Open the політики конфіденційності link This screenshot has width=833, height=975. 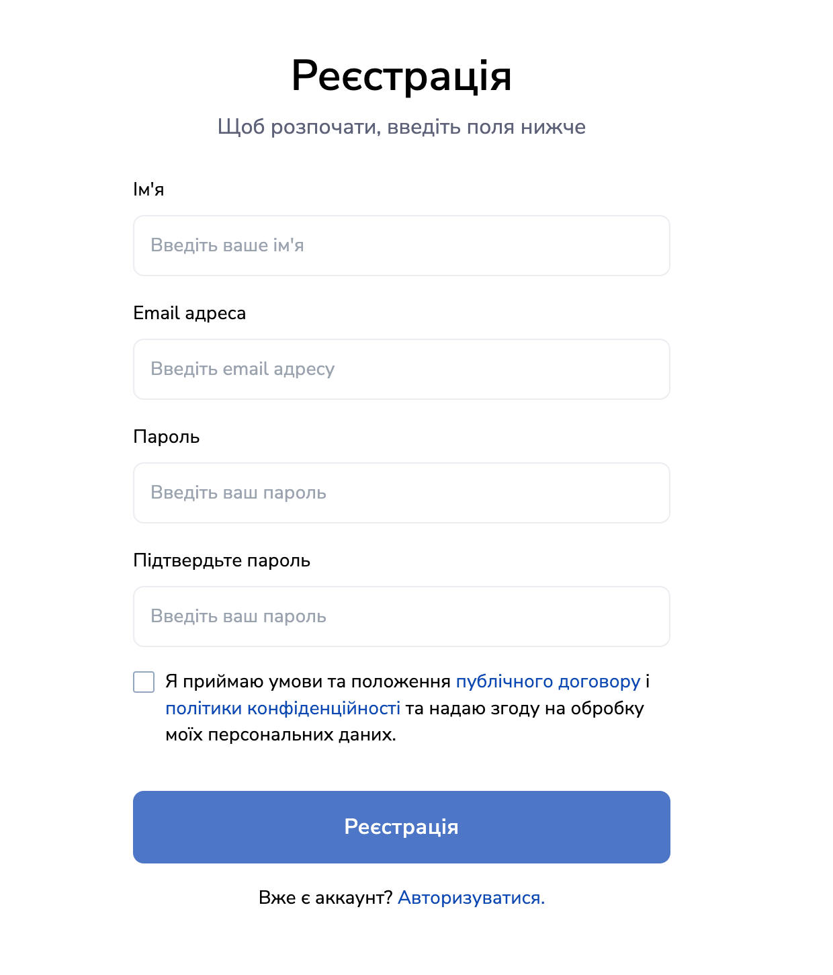283,708
